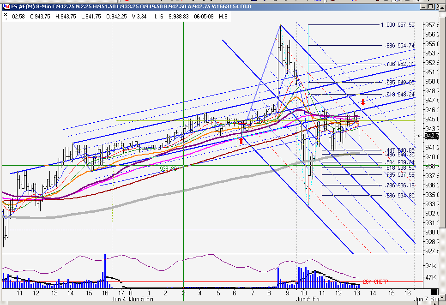Screen dimensions: 446x305
Task: Click the 1.000 957.50 Fibonacci label
Action: 398,25
